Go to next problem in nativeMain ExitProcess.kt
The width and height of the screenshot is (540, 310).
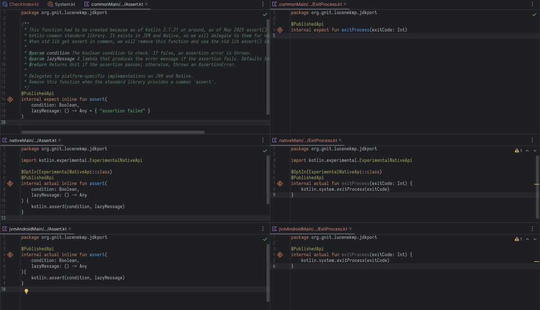tap(535, 151)
